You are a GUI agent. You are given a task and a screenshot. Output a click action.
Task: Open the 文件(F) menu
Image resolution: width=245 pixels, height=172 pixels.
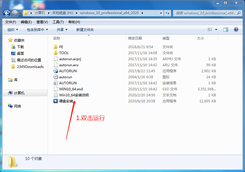click(11, 22)
